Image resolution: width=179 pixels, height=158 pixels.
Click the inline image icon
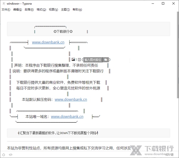coord(73,60)
